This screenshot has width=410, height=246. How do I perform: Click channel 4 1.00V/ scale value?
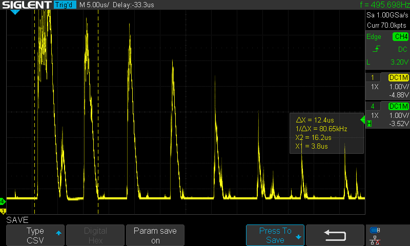[399, 115]
